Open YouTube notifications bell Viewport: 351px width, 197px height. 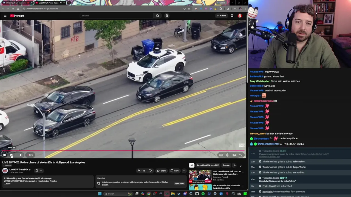click(232, 16)
